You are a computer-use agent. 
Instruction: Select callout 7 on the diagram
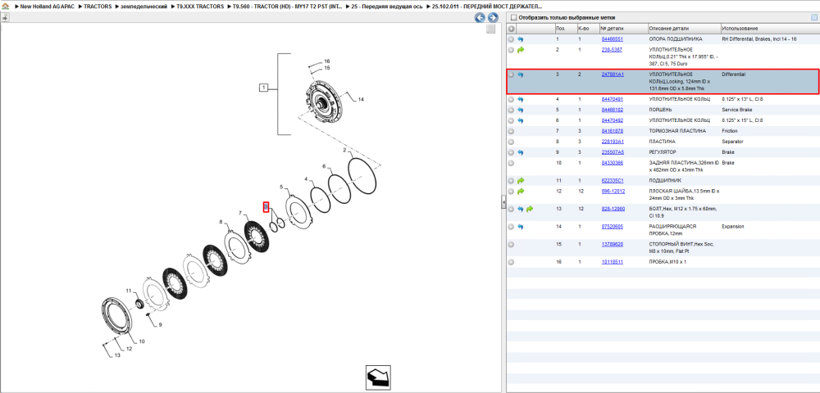point(240,214)
